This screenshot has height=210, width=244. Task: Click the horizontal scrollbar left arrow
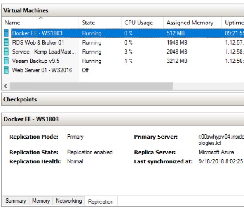[x=5, y=86]
